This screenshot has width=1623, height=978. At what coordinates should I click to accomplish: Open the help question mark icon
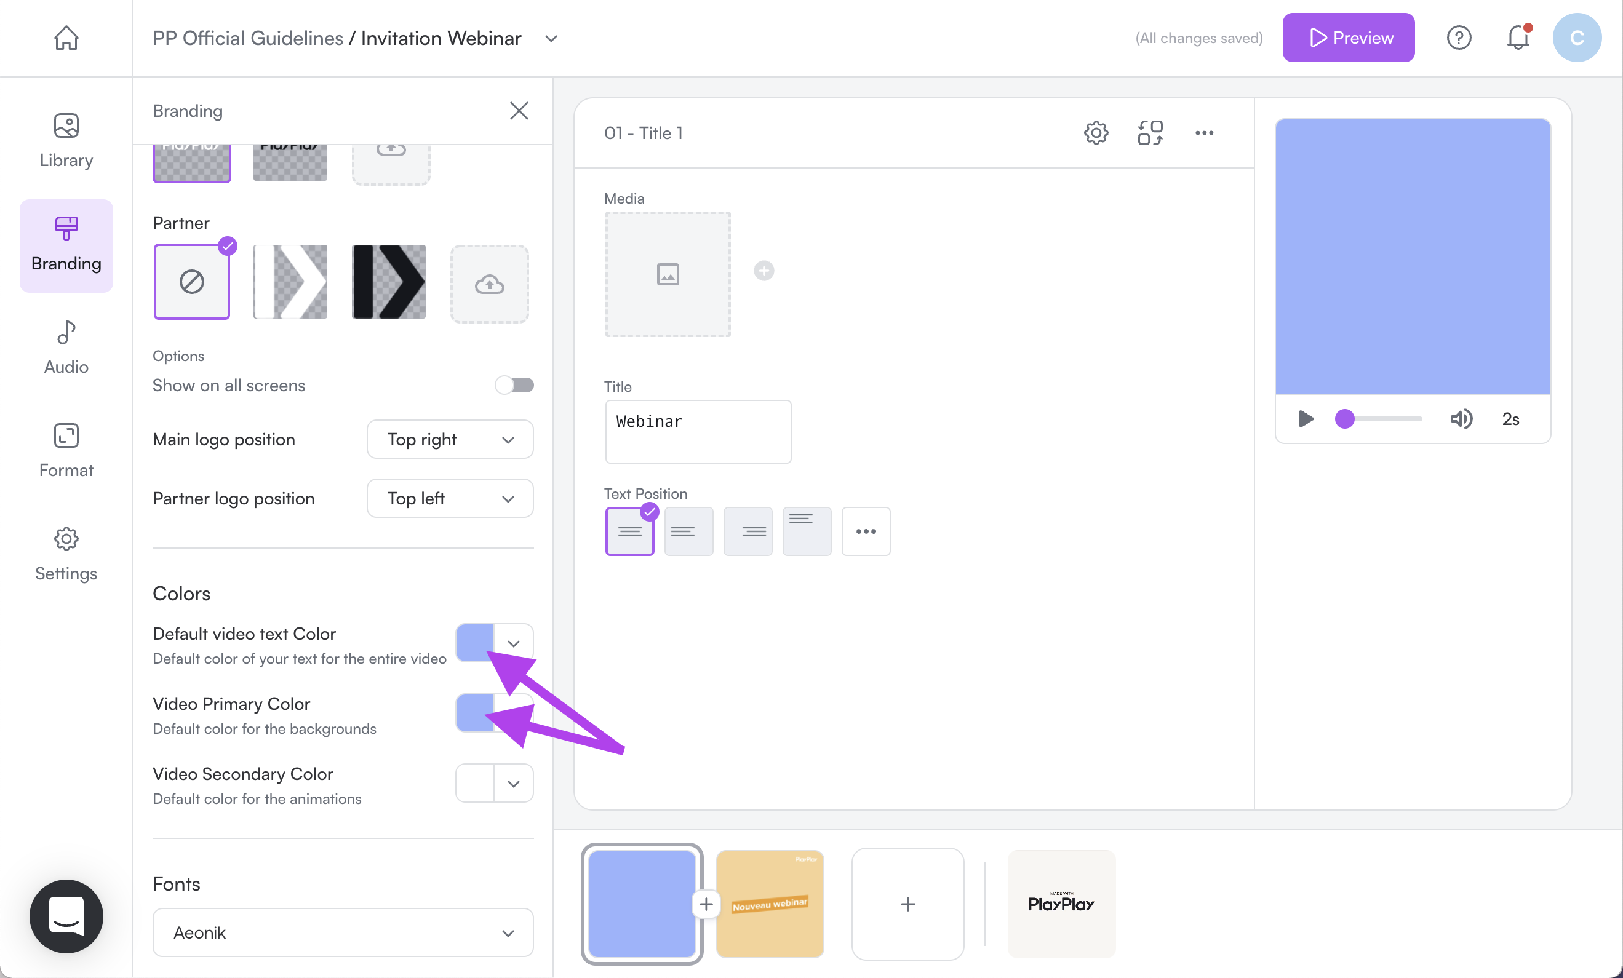click(1458, 38)
